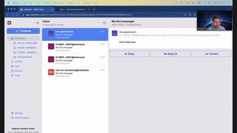Click the Starred star icon
The height and width of the screenshot is (133, 237).
[12, 62]
